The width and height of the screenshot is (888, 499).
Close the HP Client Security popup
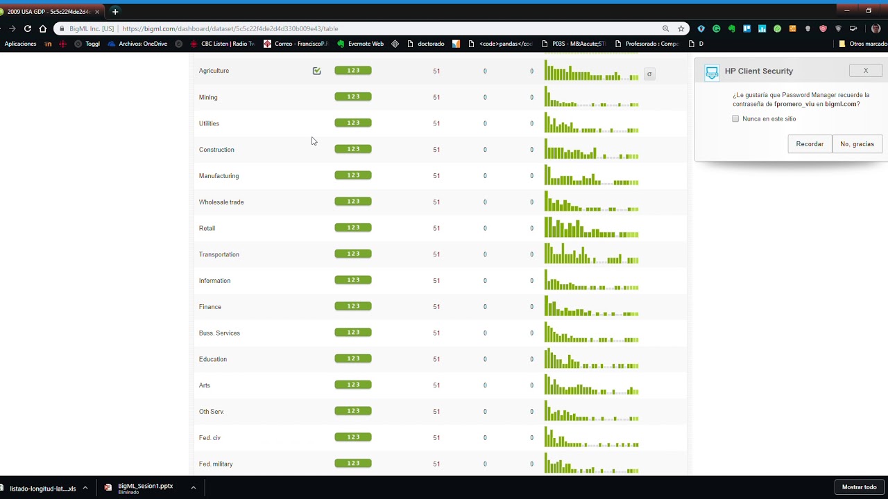(866, 71)
